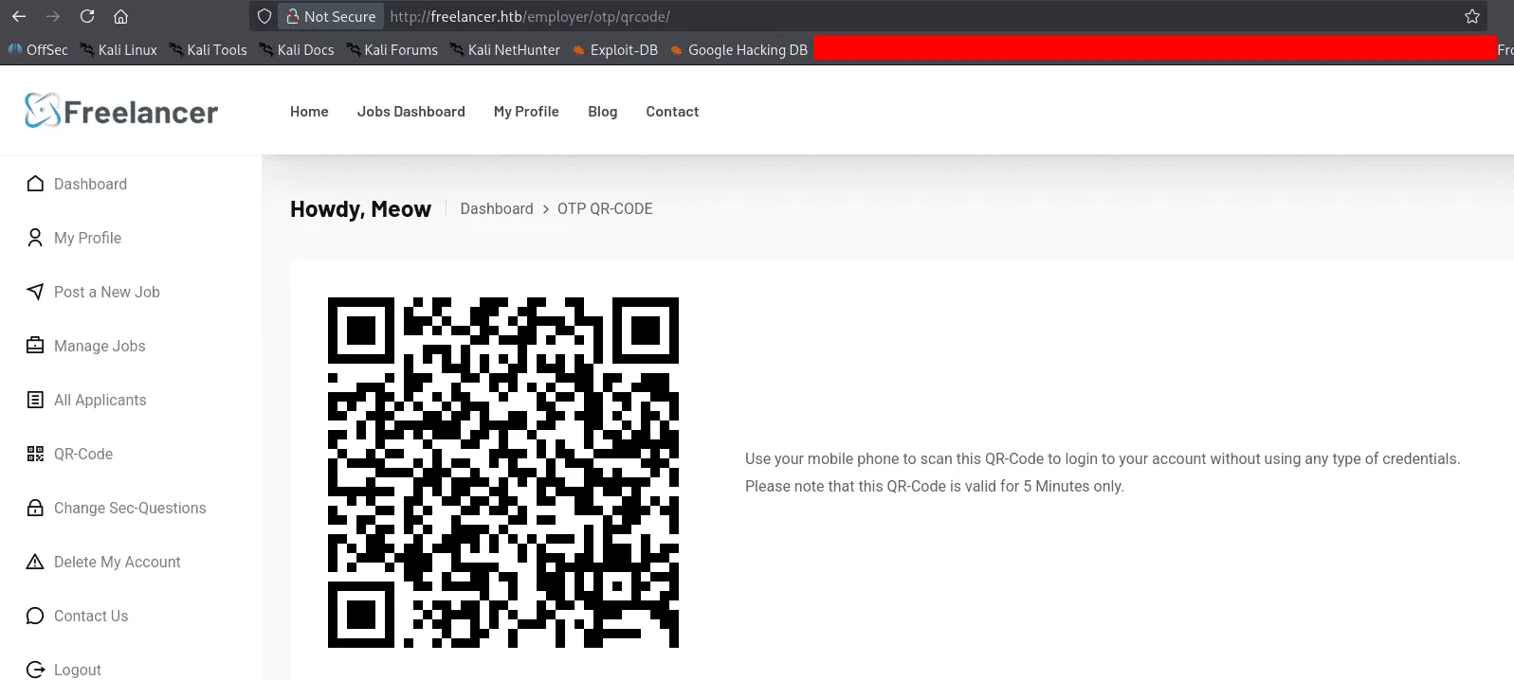Viewport: 1514px width, 680px height.
Task: Open the browser home page icon
Action: 120,16
